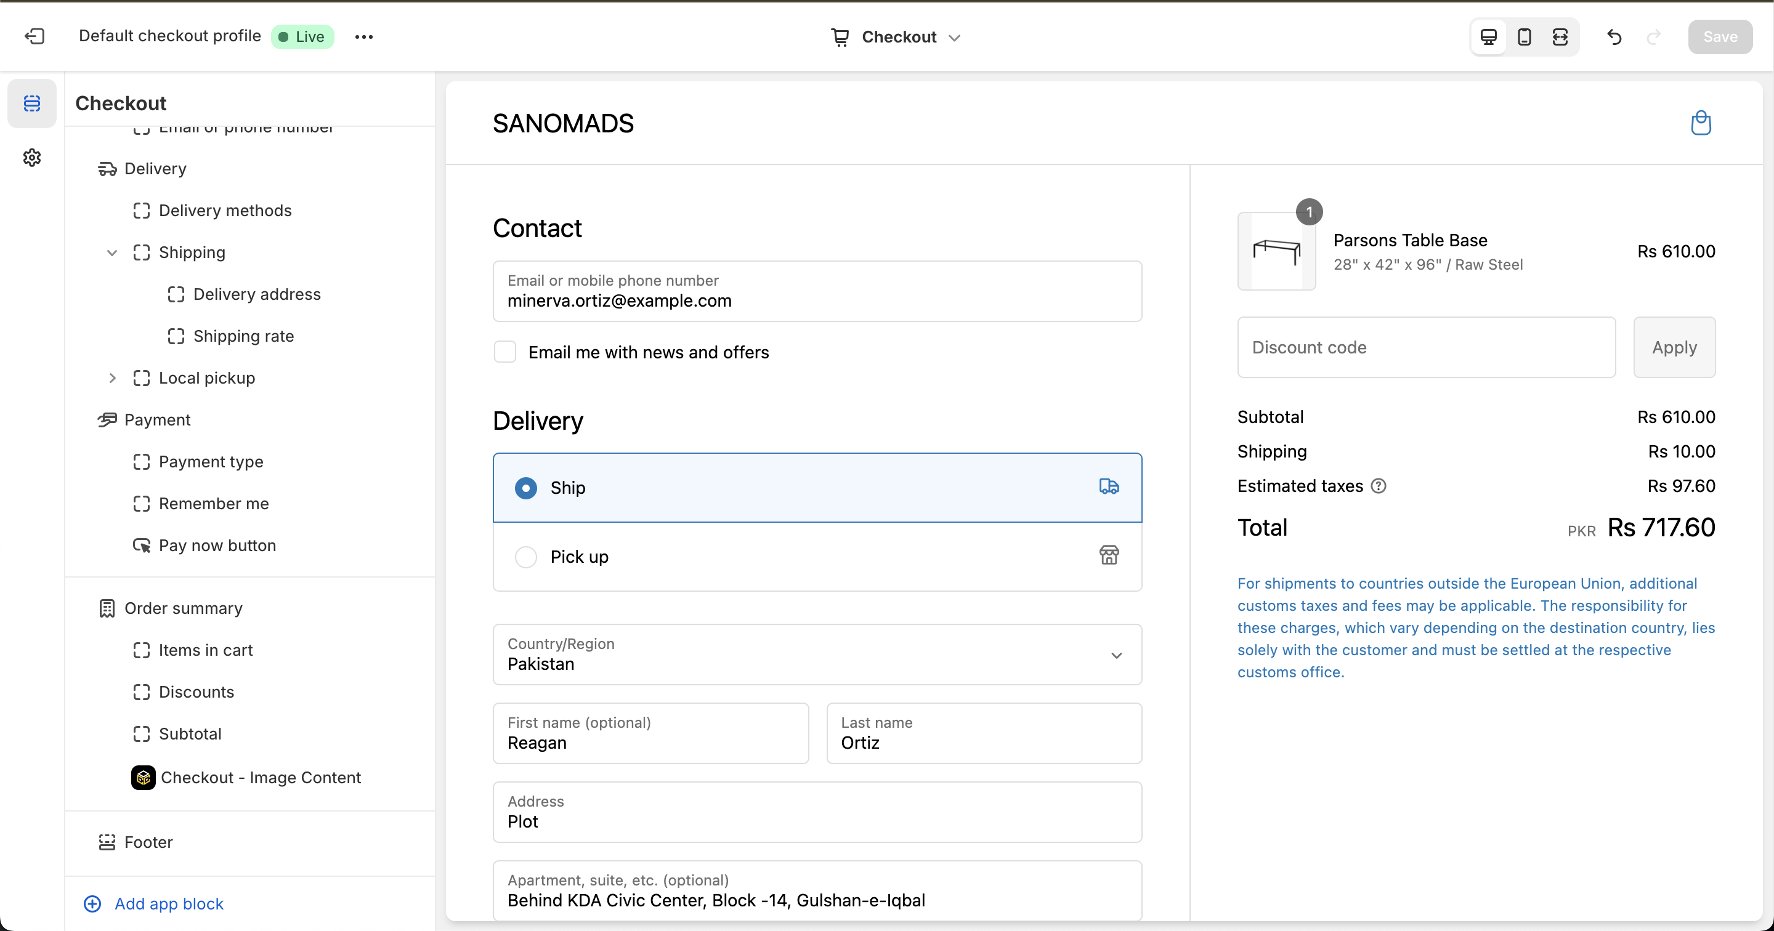Click the Parsons Table Base product thumbnail
The width and height of the screenshot is (1774, 931).
pos(1276,251)
